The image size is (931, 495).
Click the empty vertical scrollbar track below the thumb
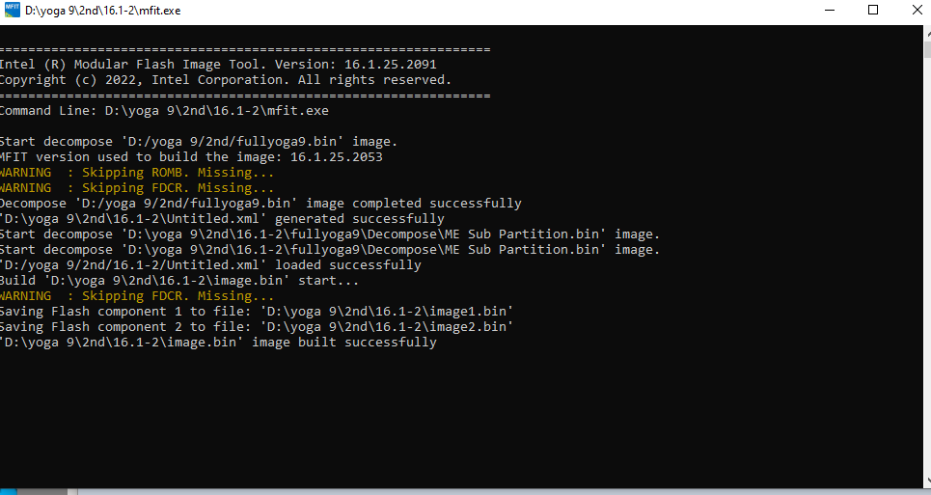pyautogui.click(x=927, y=267)
